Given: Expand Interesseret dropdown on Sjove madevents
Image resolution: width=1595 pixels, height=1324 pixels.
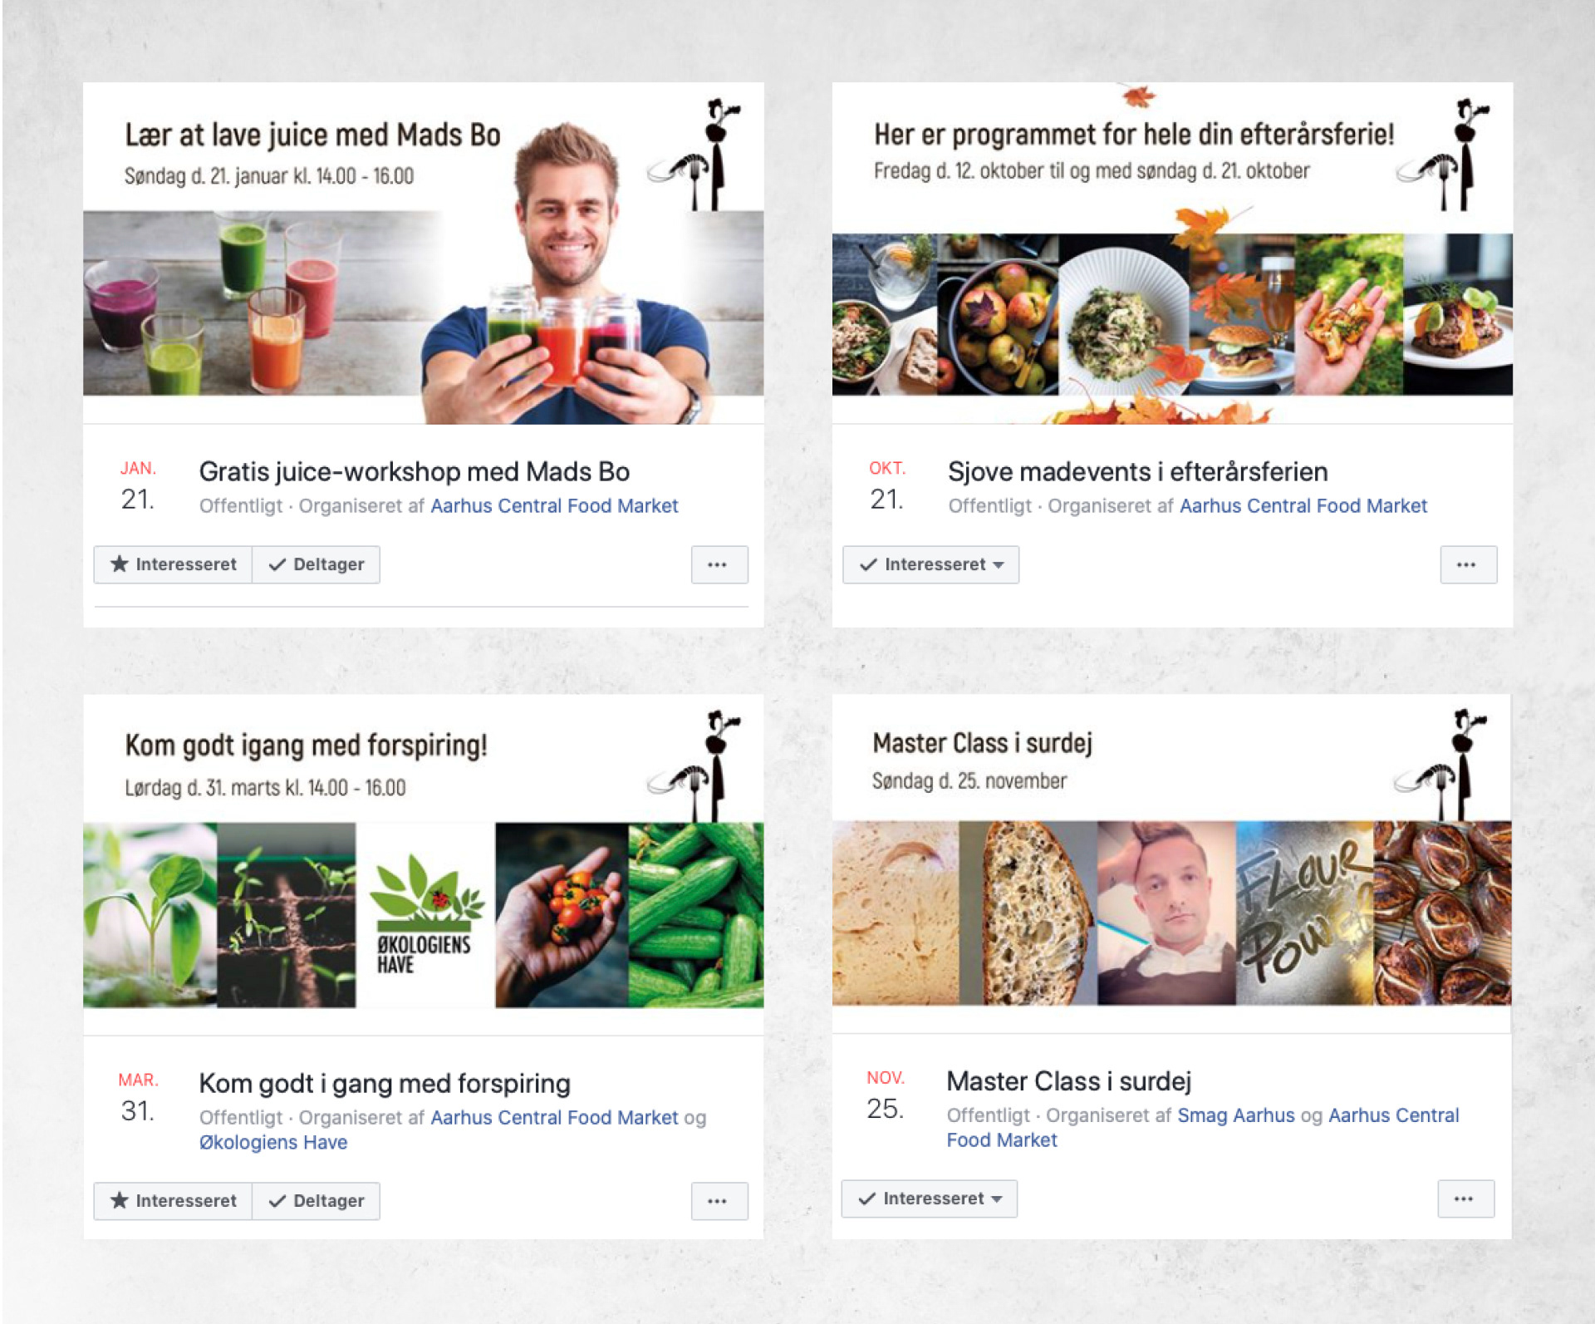Looking at the screenshot, I should [930, 564].
